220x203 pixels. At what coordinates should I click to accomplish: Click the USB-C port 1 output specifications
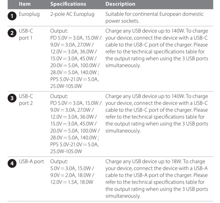(x=75, y=58)
